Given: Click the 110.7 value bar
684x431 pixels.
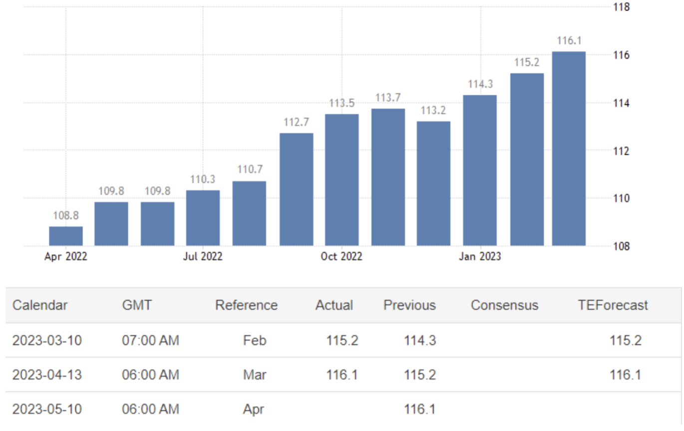Looking at the screenshot, I should (x=249, y=213).
